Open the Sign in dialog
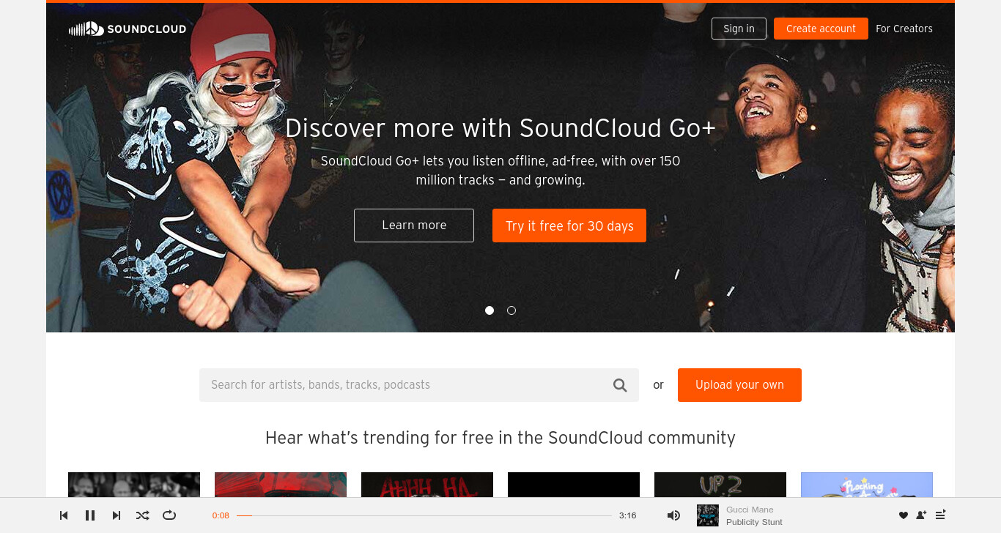This screenshot has height=533, width=1001. 739,29
